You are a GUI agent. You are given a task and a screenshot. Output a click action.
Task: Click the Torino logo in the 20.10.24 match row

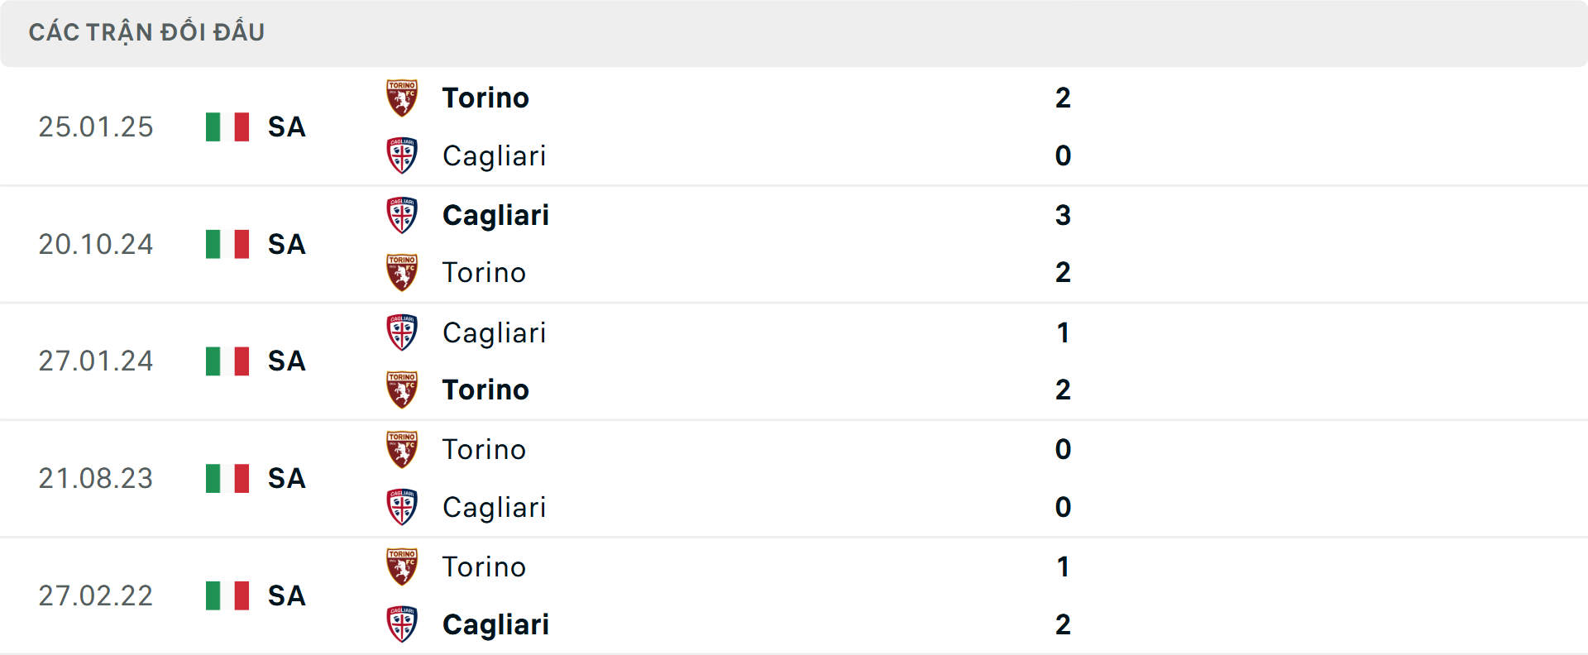pyautogui.click(x=403, y=272)
